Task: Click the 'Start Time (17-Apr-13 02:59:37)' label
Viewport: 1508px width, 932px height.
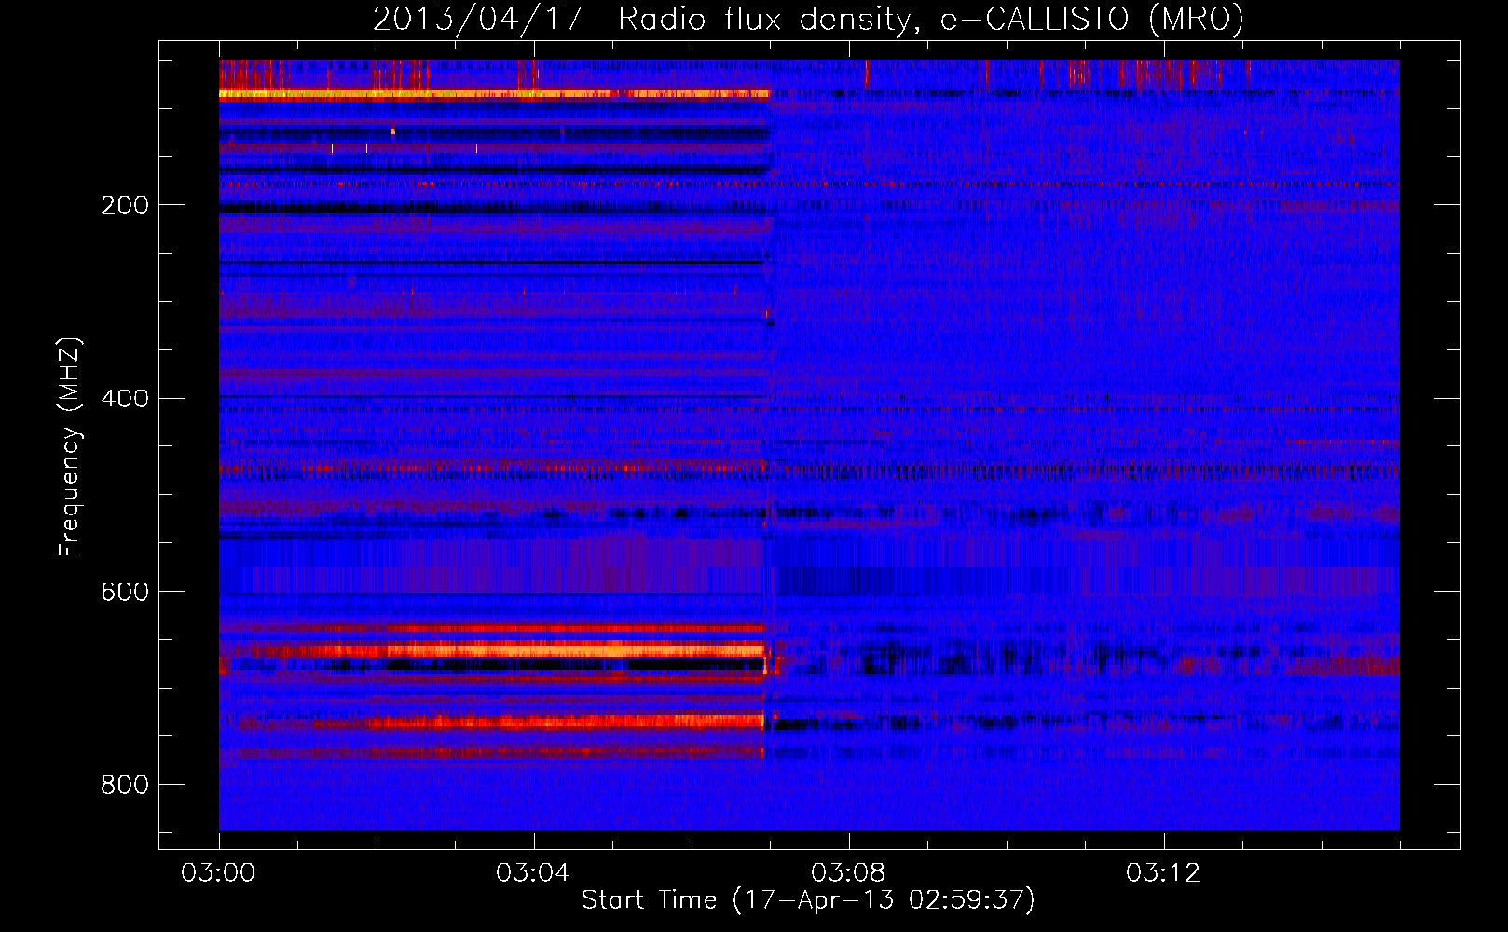Action: tap(808, 900)
